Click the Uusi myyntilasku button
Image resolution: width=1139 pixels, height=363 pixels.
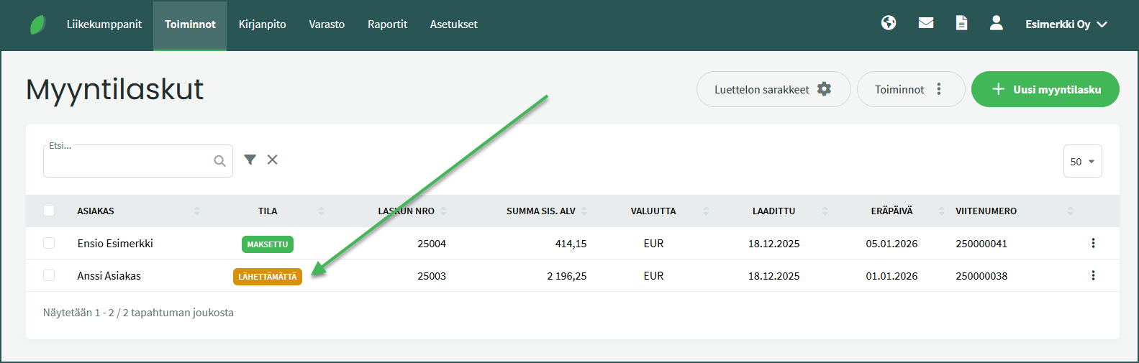[x=1045, y=89]
